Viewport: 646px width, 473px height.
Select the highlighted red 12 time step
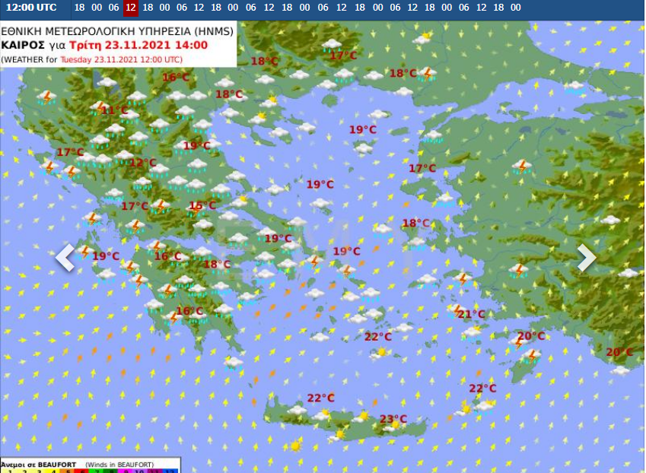click(x=131, y=8)
